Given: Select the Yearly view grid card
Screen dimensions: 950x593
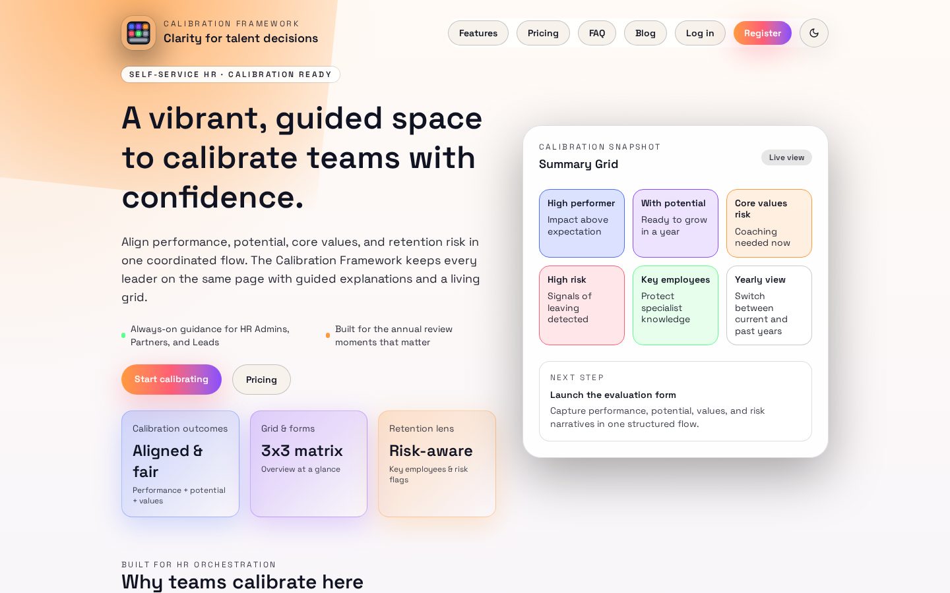Looking at the screenshot, I should (x=769, y=305).
